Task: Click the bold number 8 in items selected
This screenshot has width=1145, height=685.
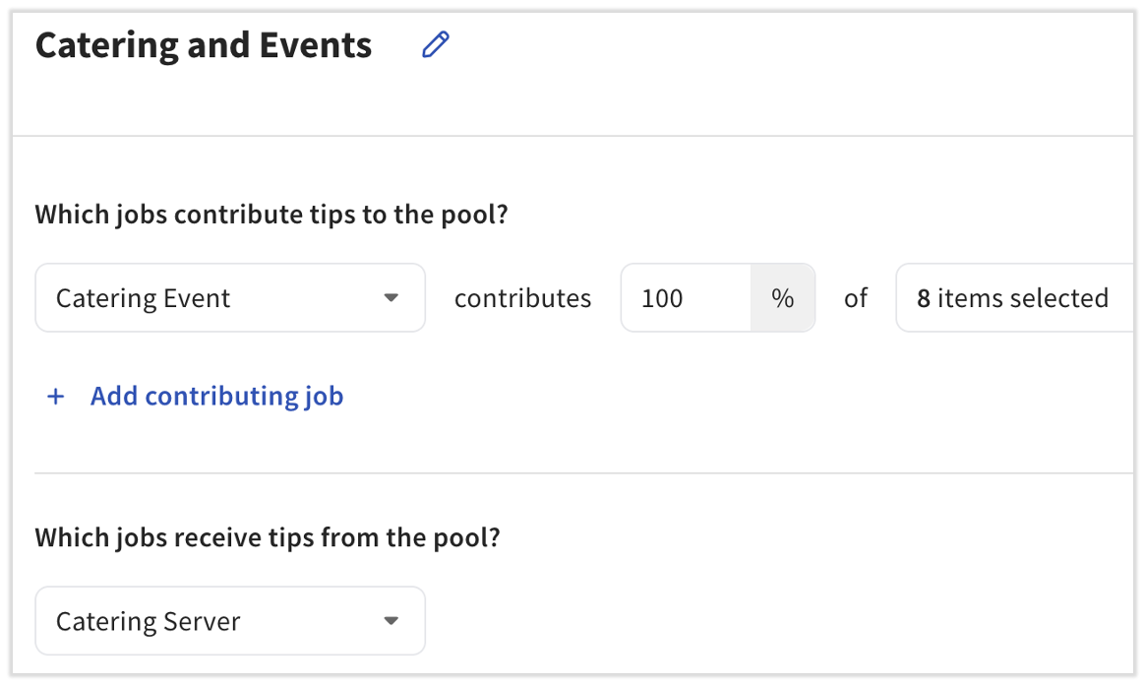Action: tap(924, 298)
